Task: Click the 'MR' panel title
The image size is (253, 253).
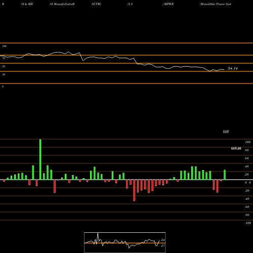Action: point(226,132)
